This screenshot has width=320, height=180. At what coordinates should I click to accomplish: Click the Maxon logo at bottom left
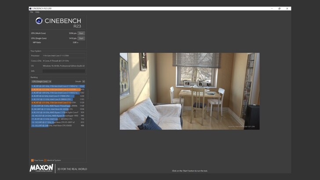pos(41,168)
